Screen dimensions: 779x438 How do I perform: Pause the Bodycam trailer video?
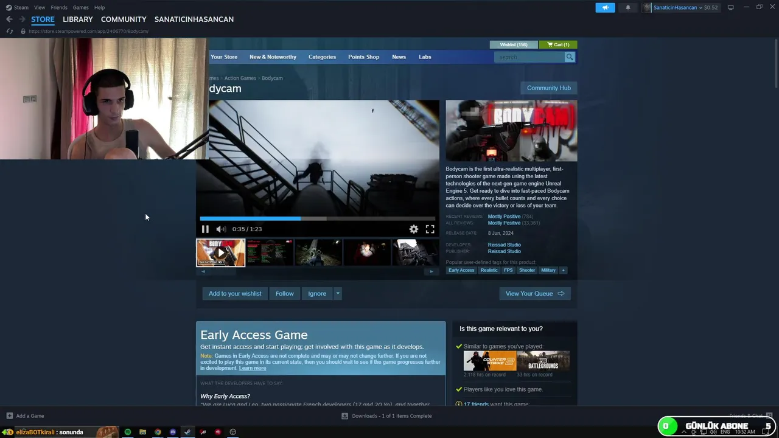pos(205,229)
